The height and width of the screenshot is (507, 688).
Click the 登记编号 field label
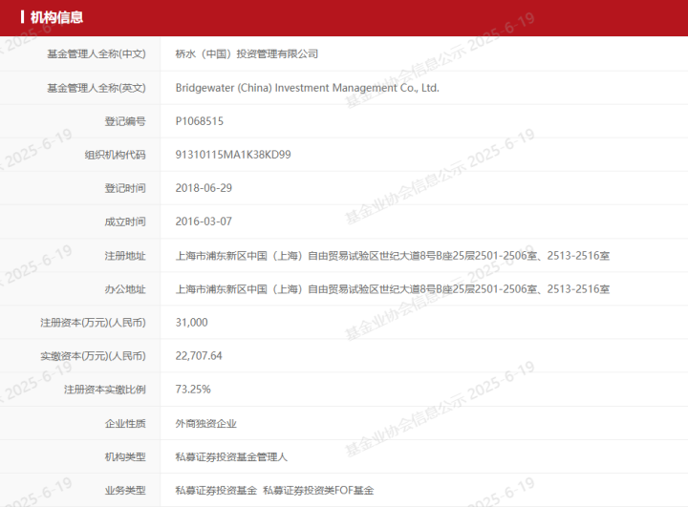tap(125, 121)
